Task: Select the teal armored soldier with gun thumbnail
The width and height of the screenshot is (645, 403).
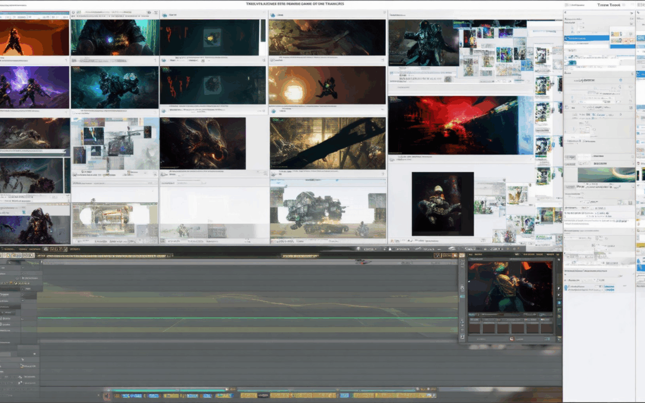Action: (115, 88)
